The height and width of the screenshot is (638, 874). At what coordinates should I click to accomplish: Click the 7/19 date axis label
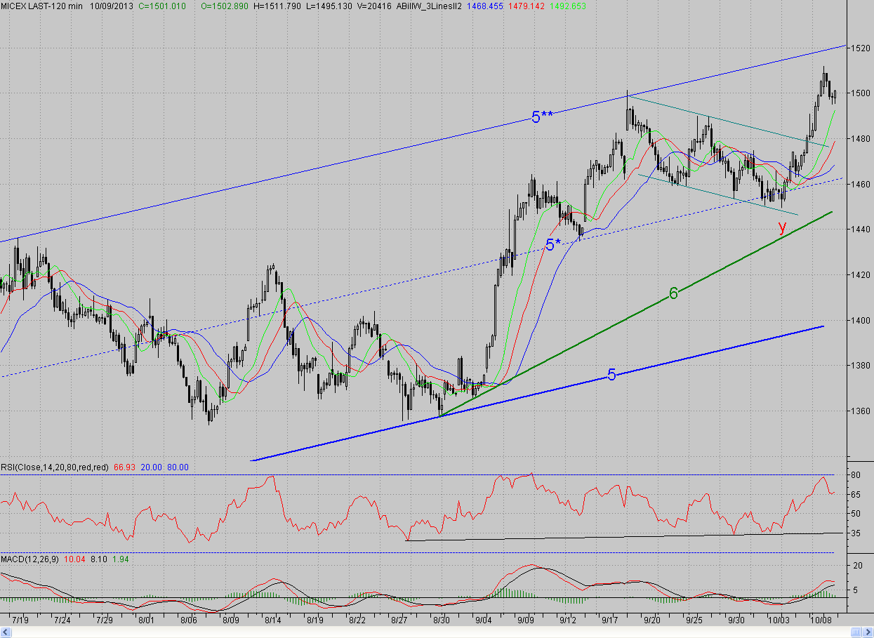(20, 620)
